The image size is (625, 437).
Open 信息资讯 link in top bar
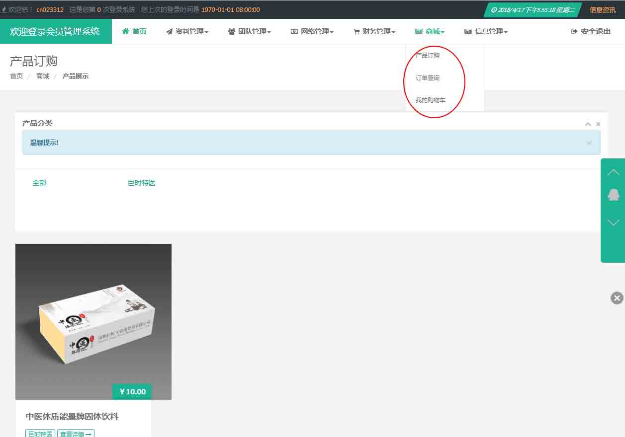[602, 10]
